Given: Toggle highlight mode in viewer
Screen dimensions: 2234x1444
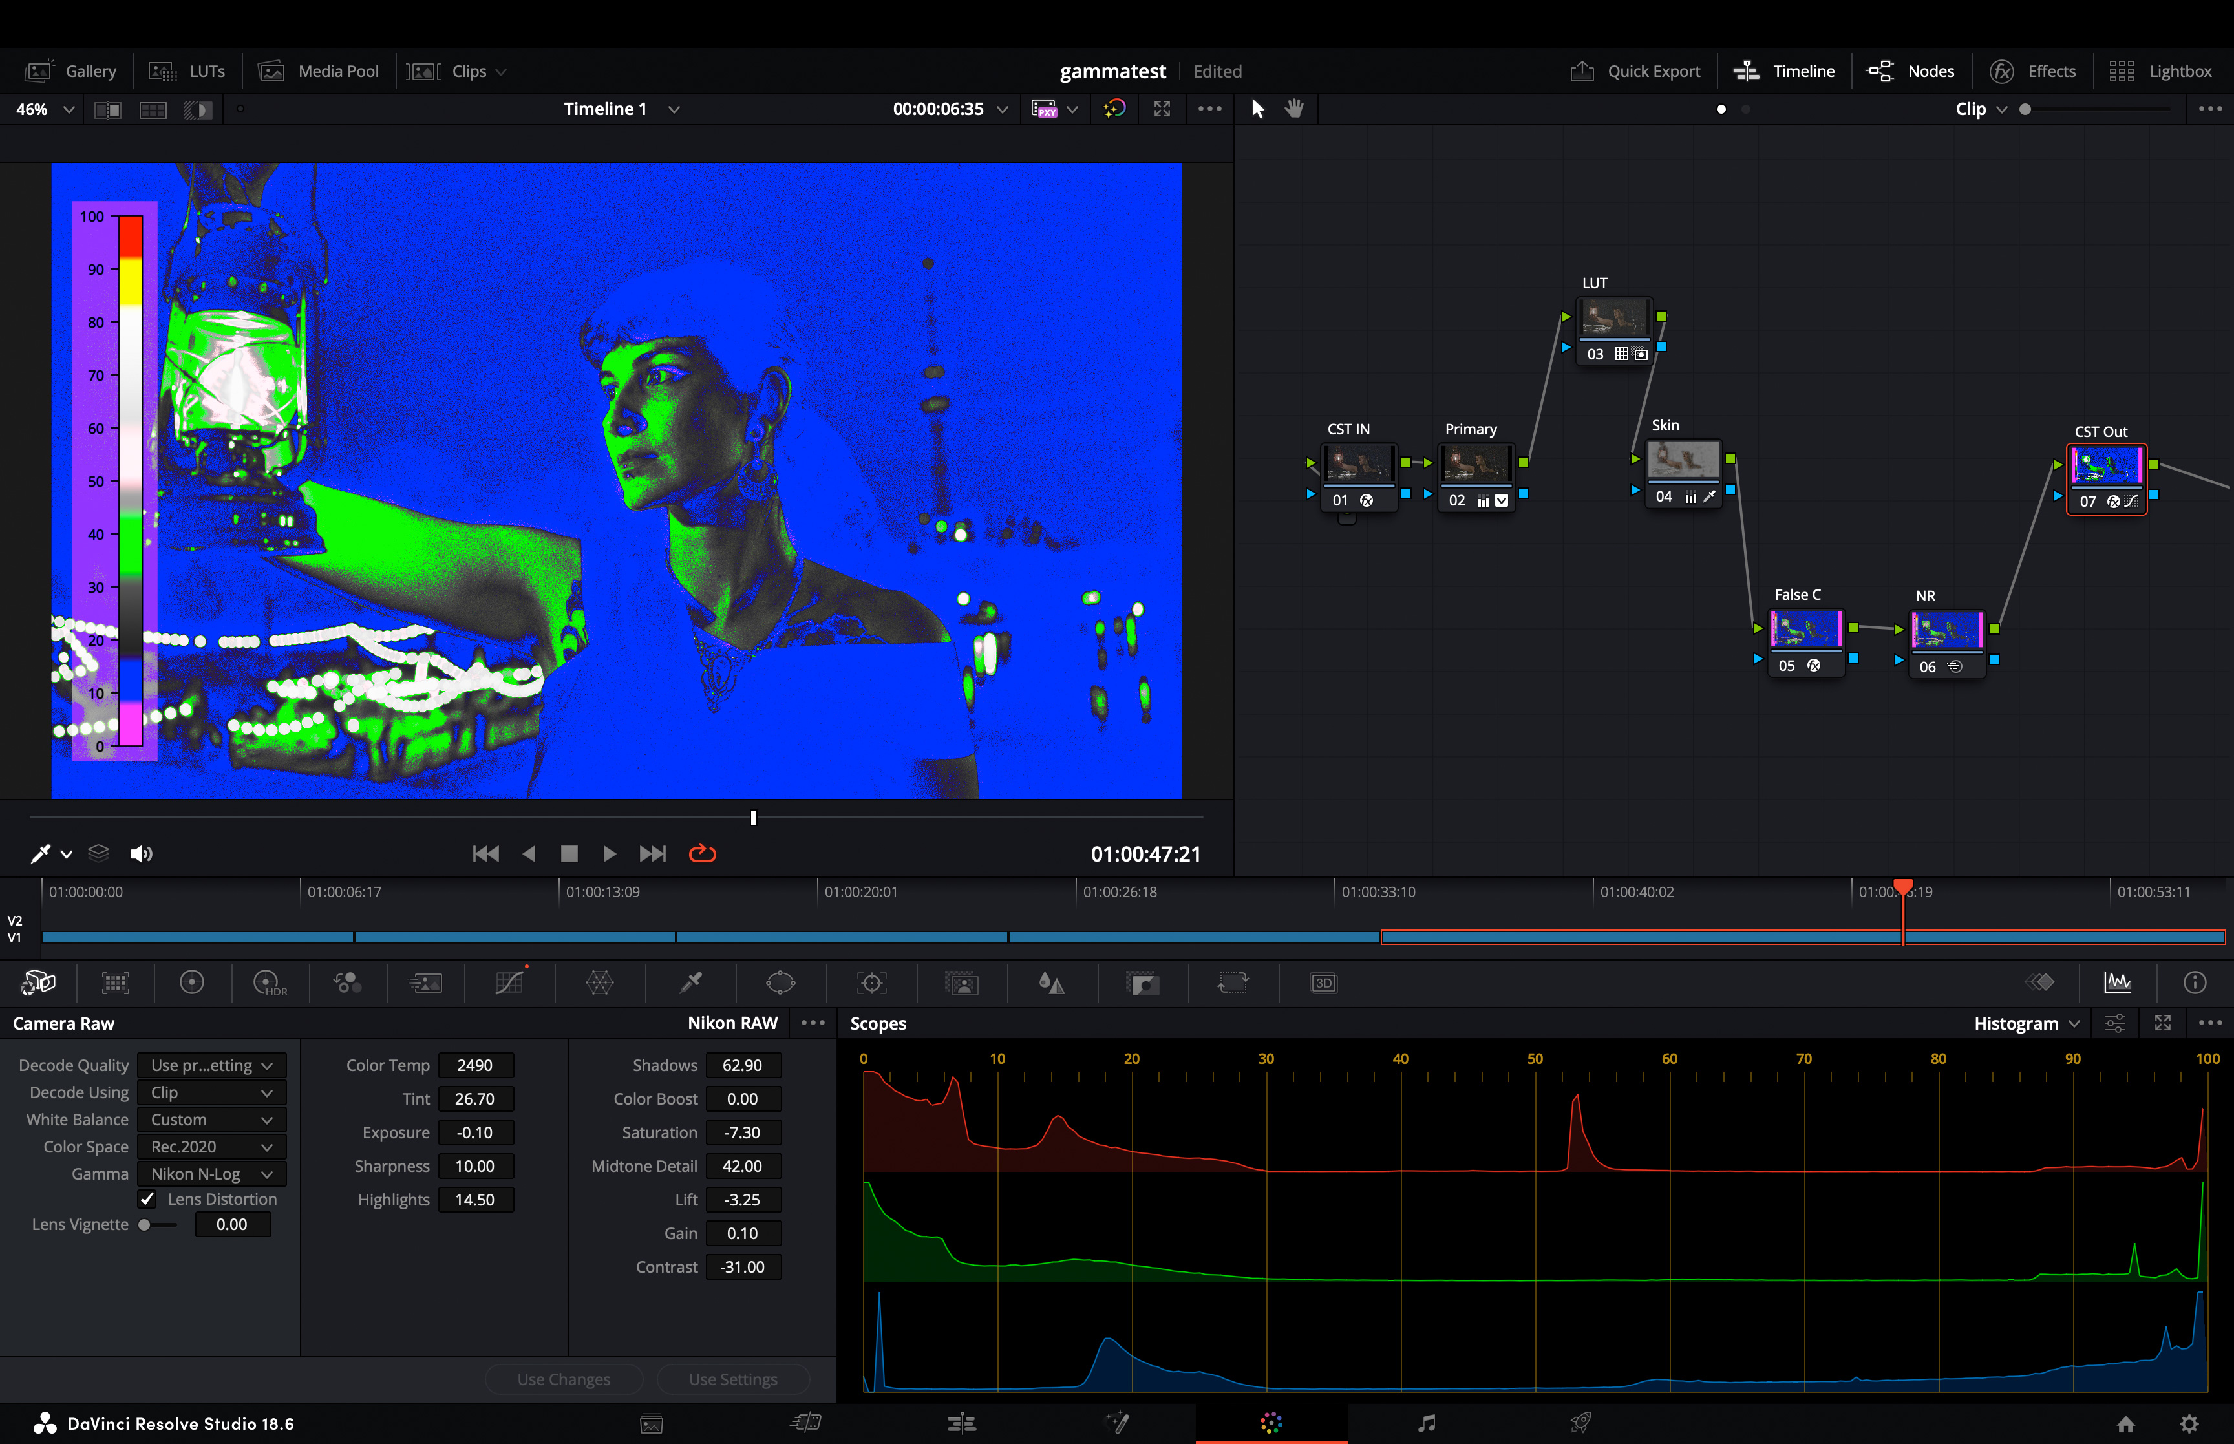Looking at the screenshot, I should point(198,110).
